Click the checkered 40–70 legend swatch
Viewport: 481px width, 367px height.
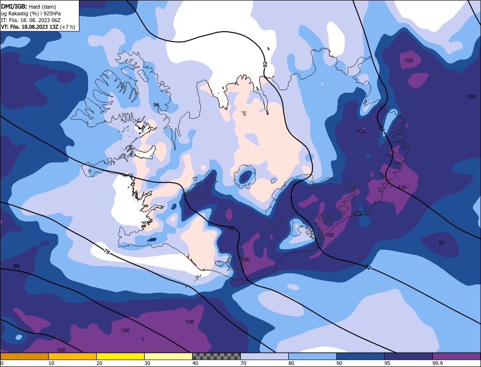point(216,356)
